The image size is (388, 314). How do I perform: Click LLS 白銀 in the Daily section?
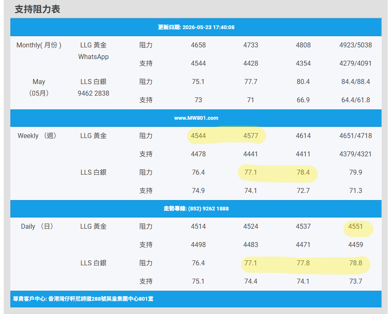click(93, 263)
